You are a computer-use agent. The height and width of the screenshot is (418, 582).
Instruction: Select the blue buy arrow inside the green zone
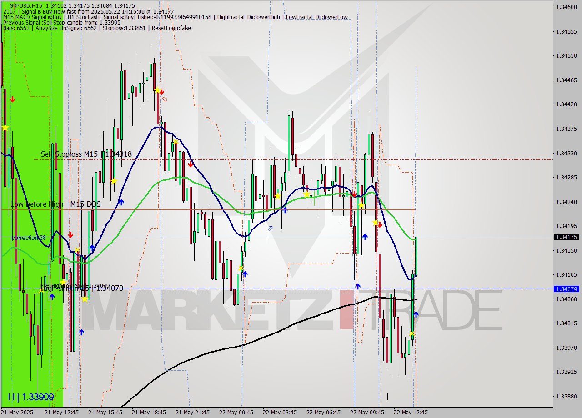tap(53, 297)
